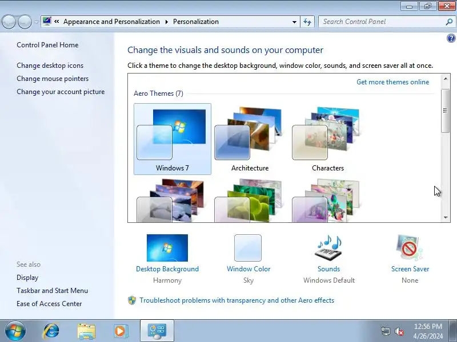
Task: Select the Windows 7 theme
Action: pos(173,139)
